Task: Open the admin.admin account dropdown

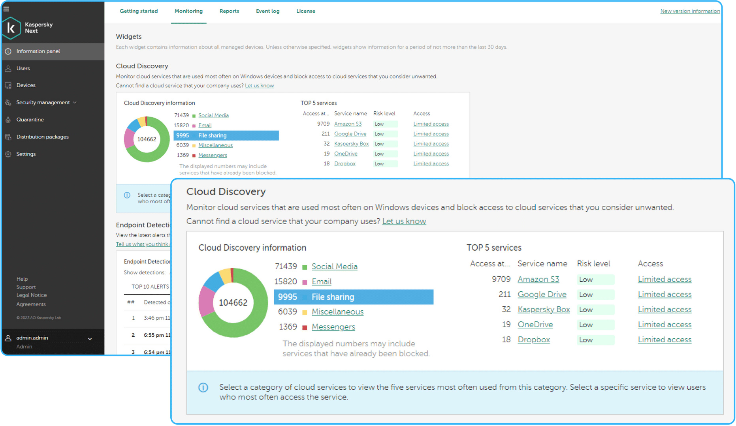Action: pos(90,339)
